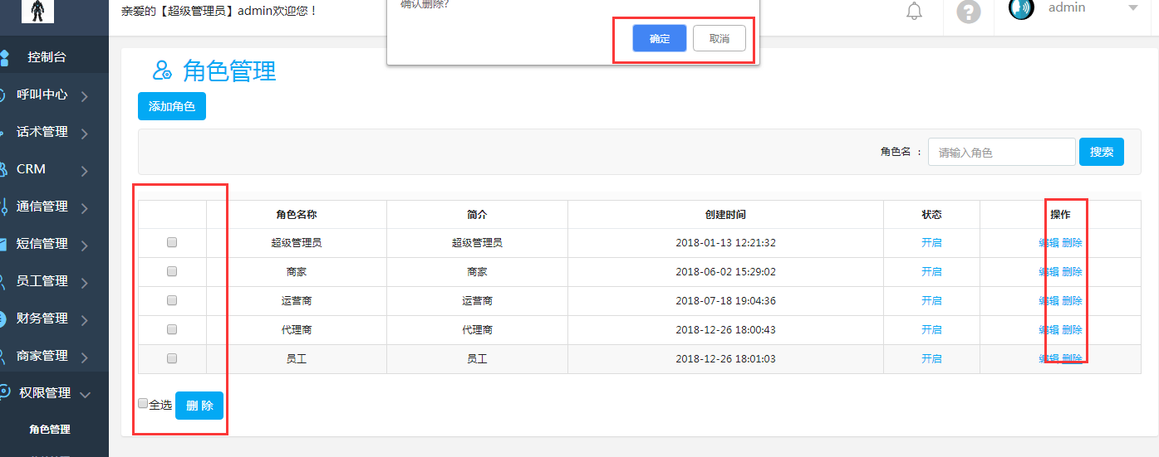Collapse the 权限管理 sidebar section
Image resolution: width=1159 pixels, height=457 pixels.
(85, 395)
